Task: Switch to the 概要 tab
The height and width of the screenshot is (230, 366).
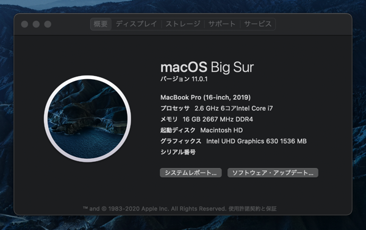Action: pos(101,24)
